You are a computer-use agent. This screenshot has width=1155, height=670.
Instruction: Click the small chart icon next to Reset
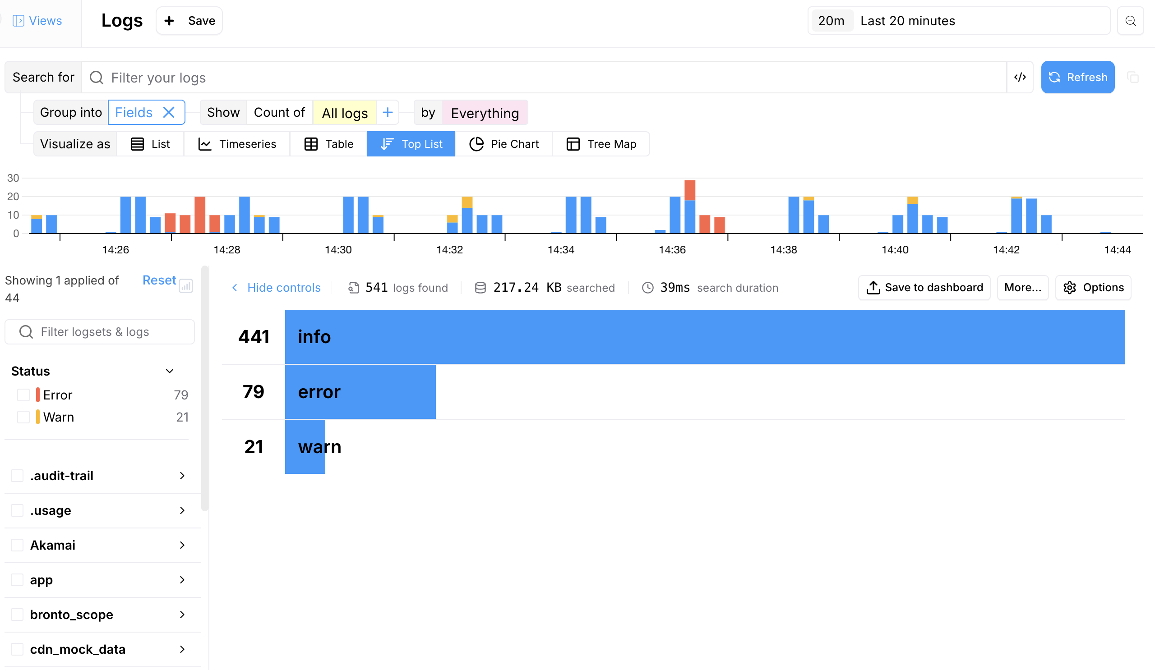[x=185, y=286]
